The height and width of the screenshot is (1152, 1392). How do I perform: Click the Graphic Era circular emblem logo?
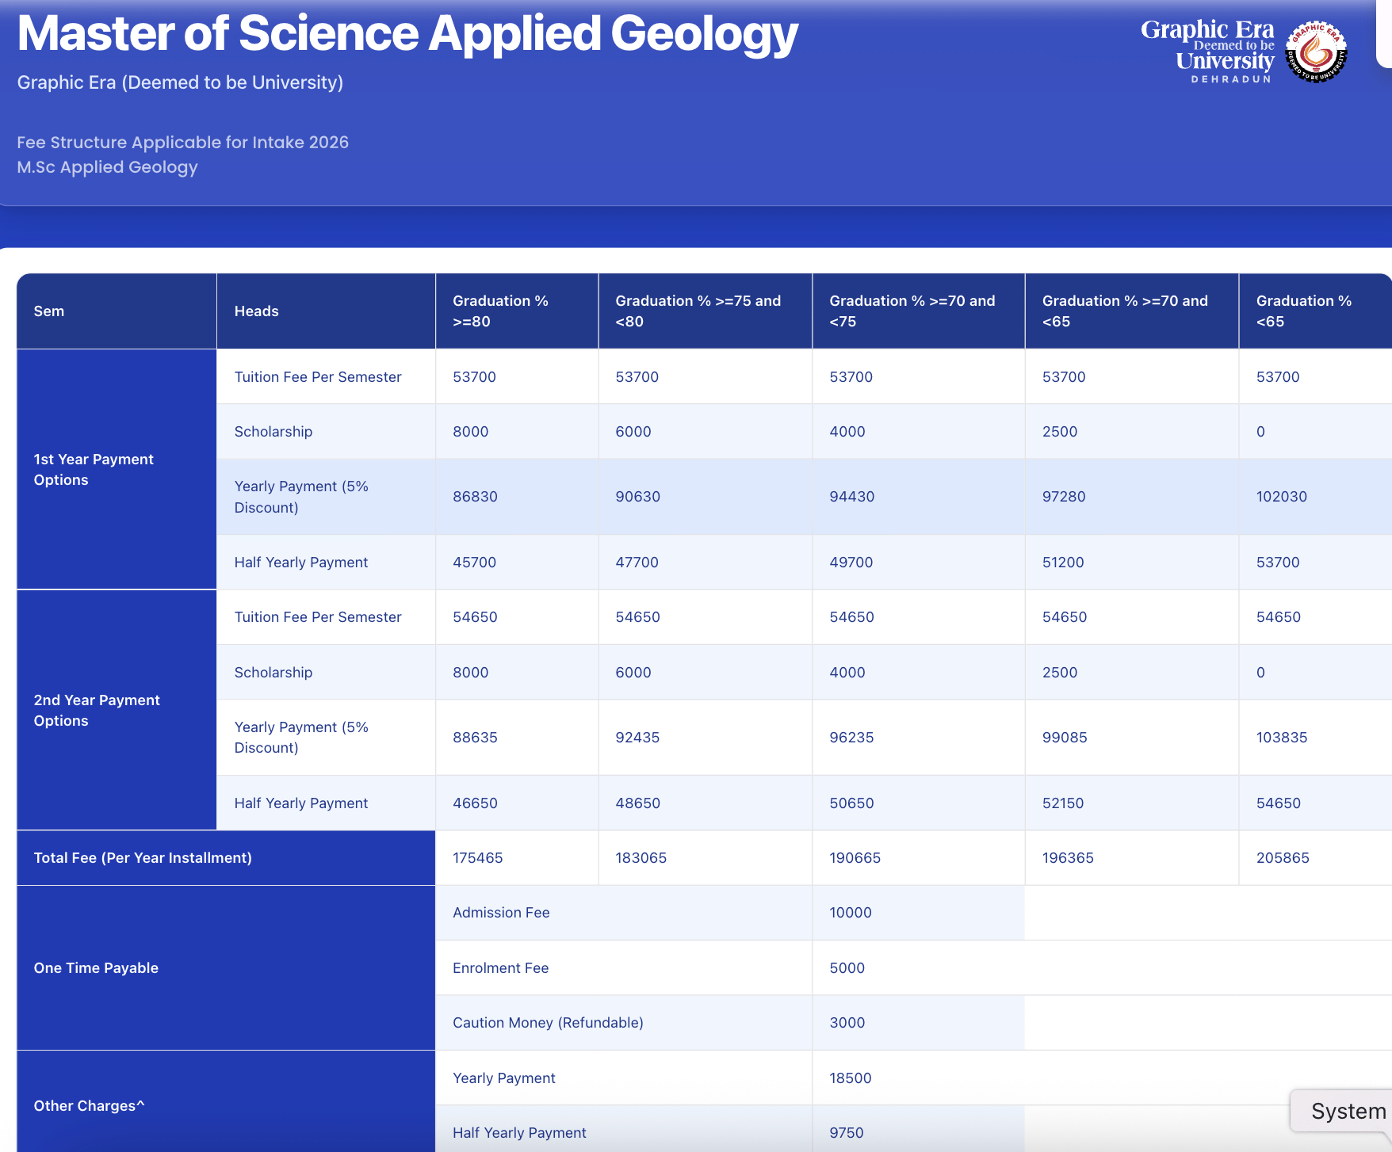coord(1316,52)
